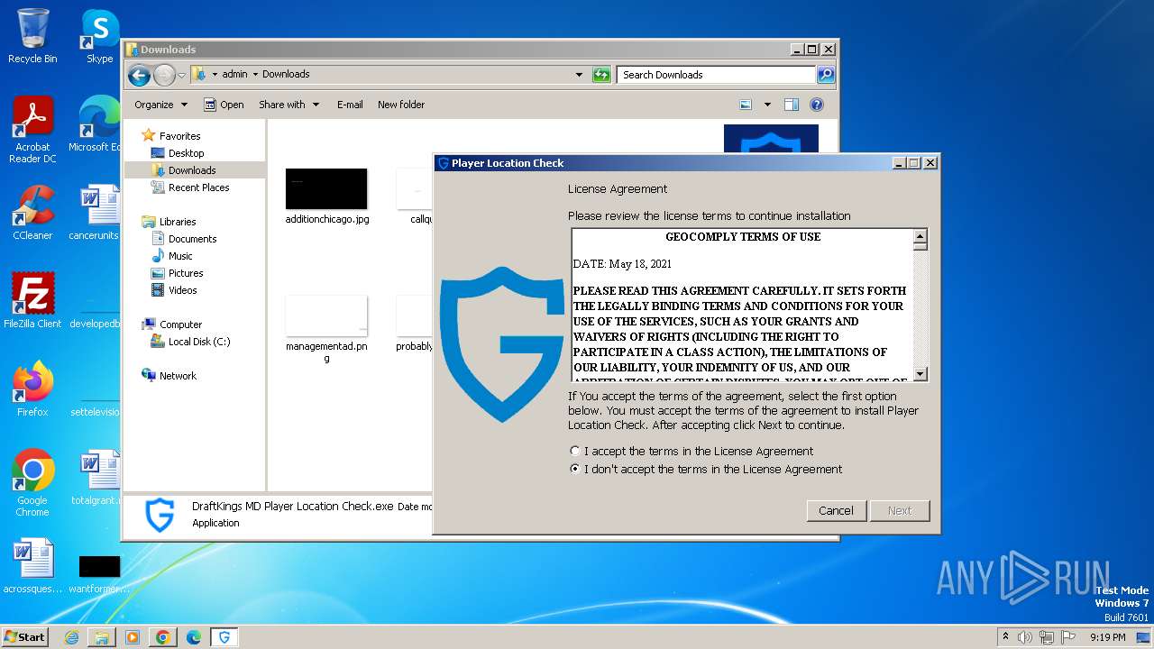This screenshot has height=649, width=1154.
Task: Click Player Location Check taskbar button
Action: (224, 637)
